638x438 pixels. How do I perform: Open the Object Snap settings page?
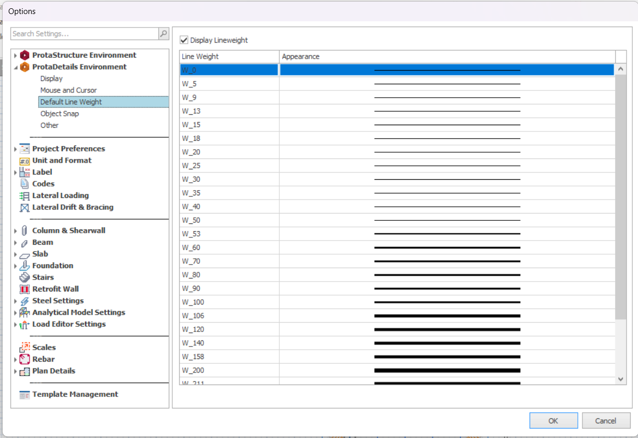pos(60,114)
